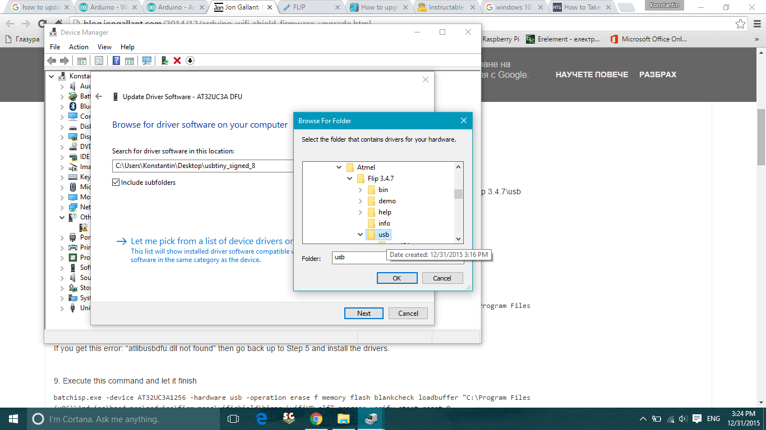Screen dimensions: 766x430
Task: Expand the demo folder in Browse For Folder
Action: click(x=361, y=200)
